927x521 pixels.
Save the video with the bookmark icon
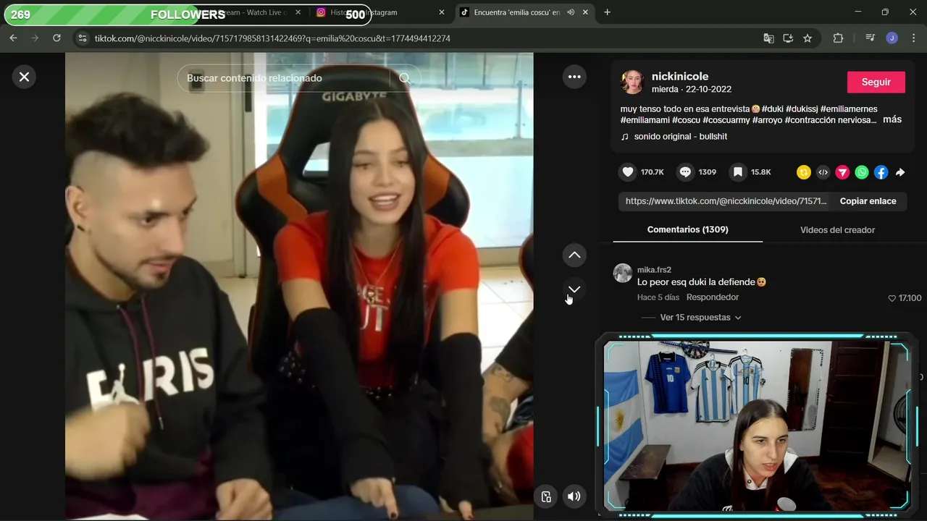click(x=738, y=172)
